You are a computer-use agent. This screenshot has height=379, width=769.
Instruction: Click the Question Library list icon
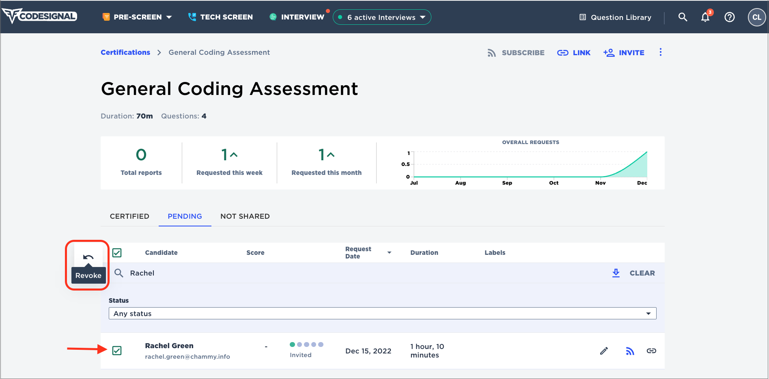pos(583,17)
